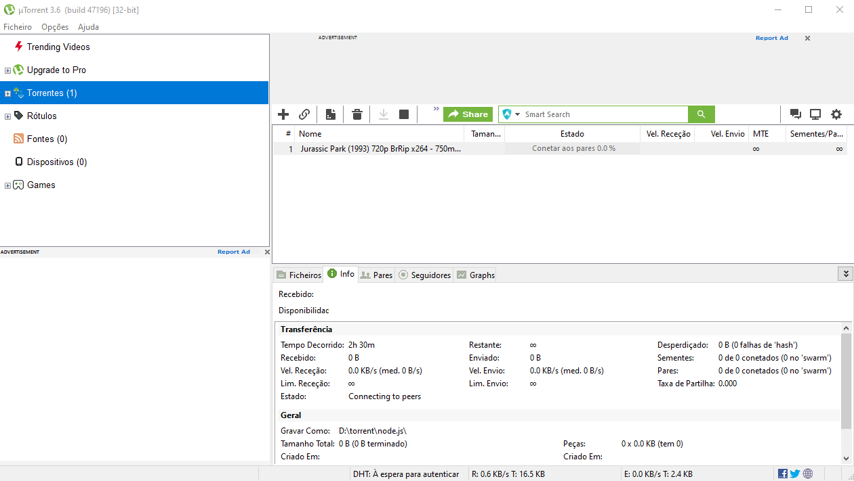The image size is (854, 481).
Task: Expand the Torrentes tree node
Action: click(7, 93)
